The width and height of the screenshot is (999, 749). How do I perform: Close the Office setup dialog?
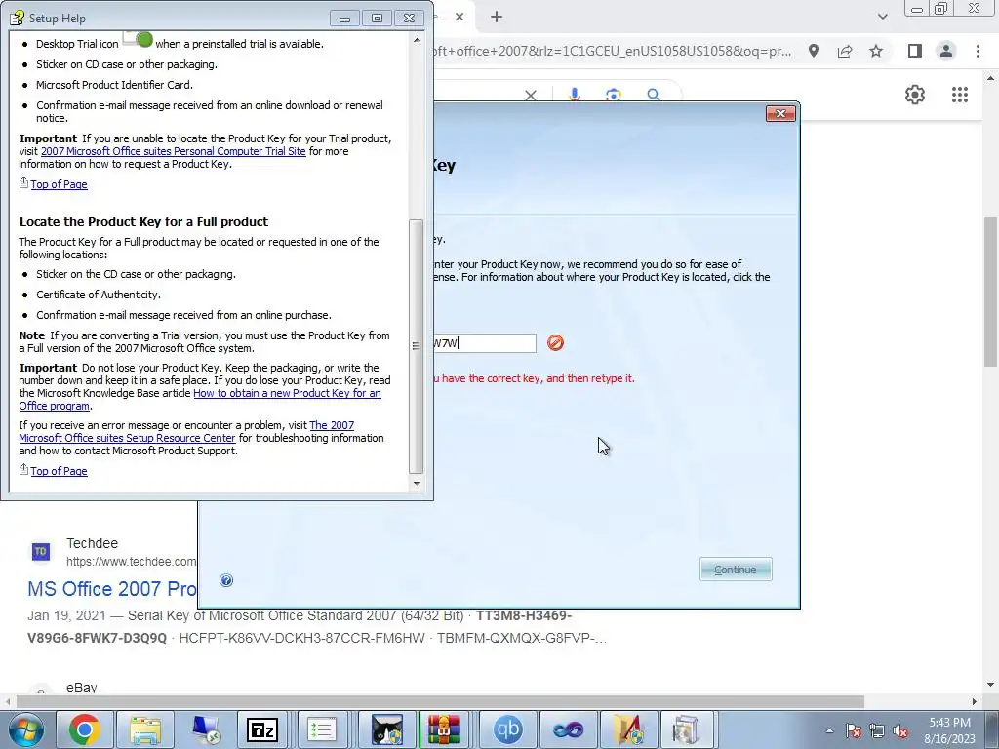pos(780,113)
